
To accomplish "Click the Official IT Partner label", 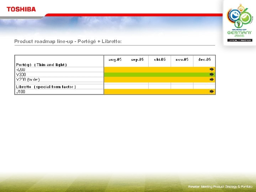I will [240, 40].
